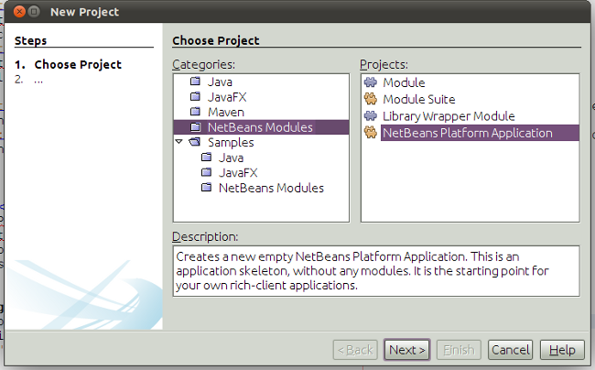Select NetBeans Modules under Samples
Image resolution: width=595 pixels, height=370 pixels.
coord(271,188)
